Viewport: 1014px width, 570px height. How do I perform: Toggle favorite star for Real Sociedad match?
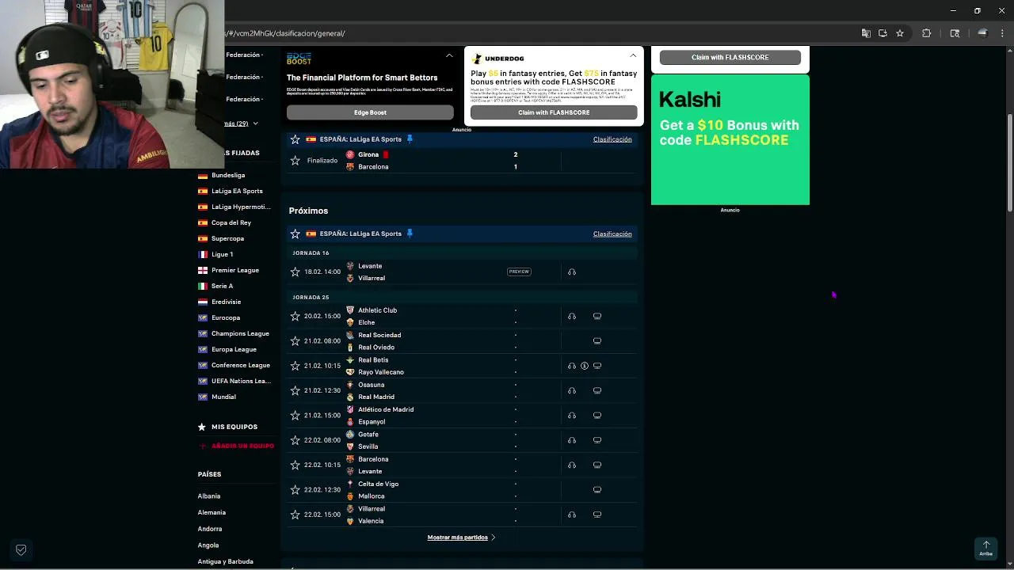295,341
